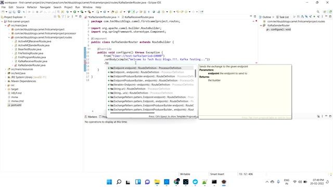
Task: Choose the to(Iterable<Endpoint> endpoints) proposal
Action: [150, 85]
